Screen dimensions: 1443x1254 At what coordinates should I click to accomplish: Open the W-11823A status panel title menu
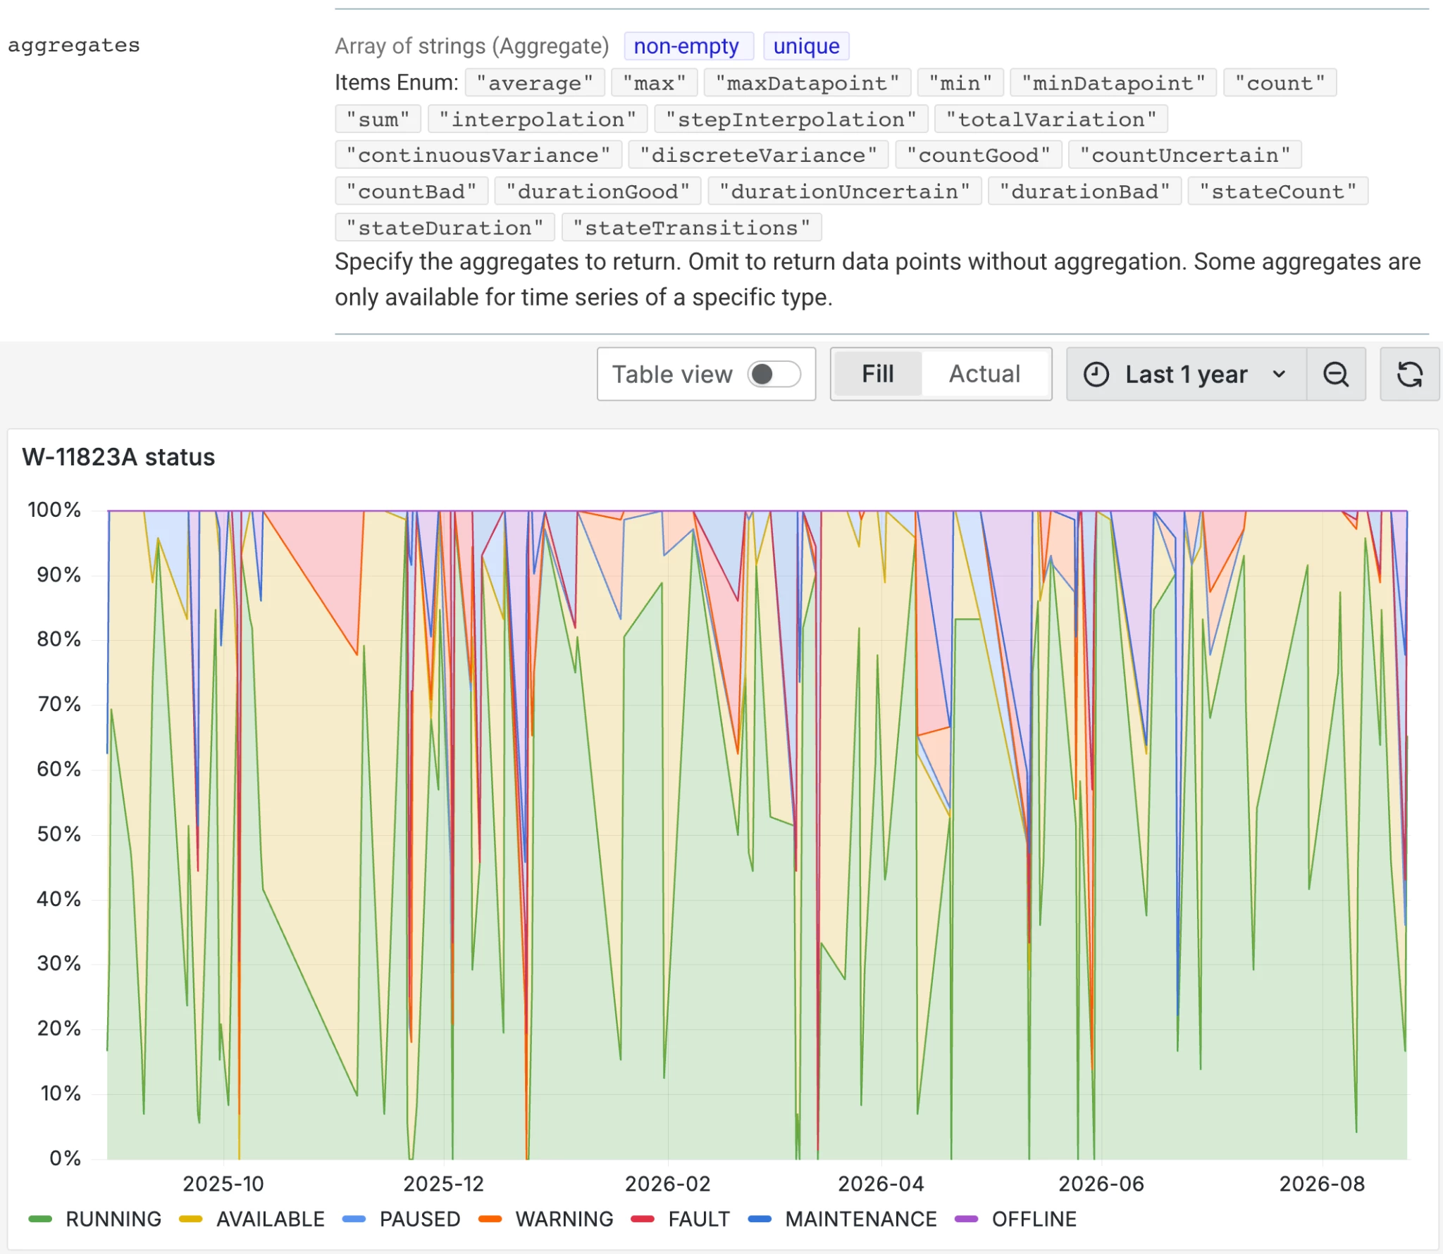118,457
